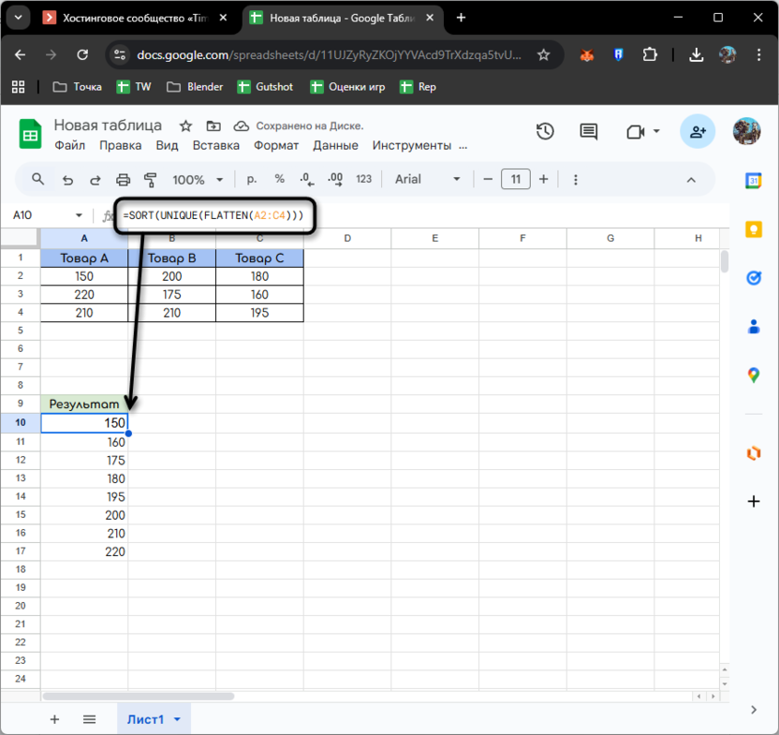The image size is (779, 735).
Task: Open browser extensions puzzle icon
Action: [x=650, y=54]
